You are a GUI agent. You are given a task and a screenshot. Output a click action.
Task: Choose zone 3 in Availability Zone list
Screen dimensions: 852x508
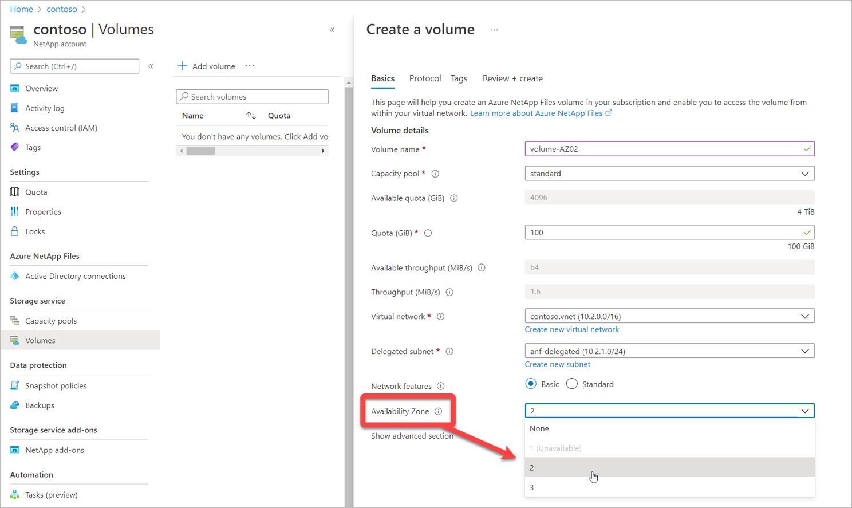669,487
